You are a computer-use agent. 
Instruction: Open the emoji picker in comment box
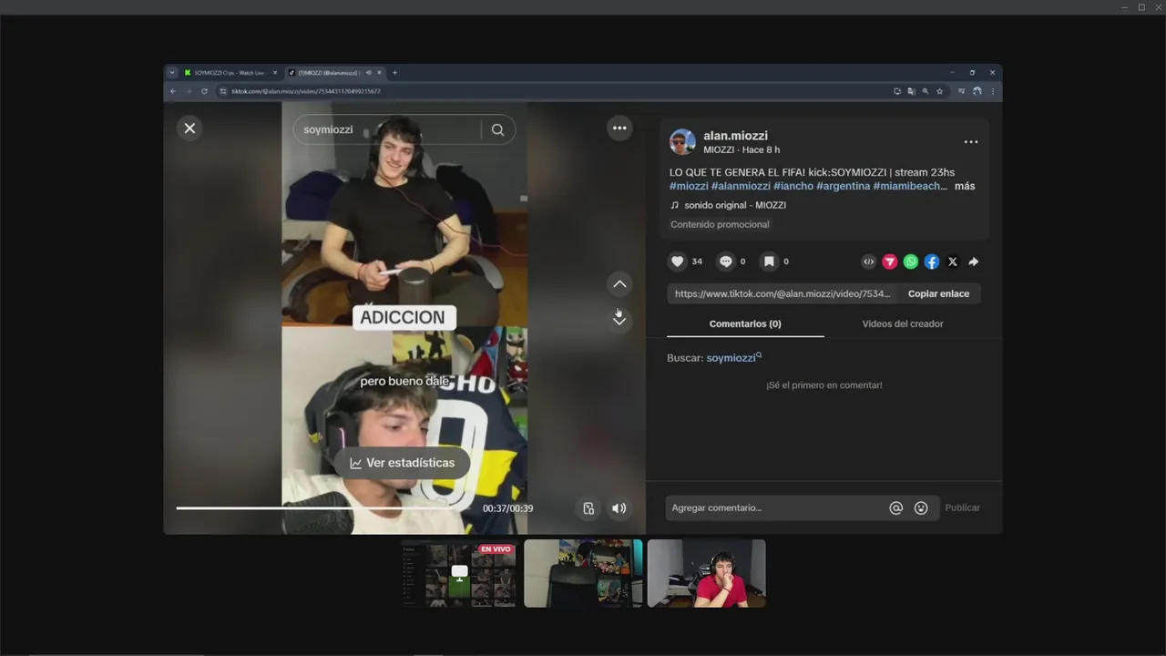click(921, 508)
